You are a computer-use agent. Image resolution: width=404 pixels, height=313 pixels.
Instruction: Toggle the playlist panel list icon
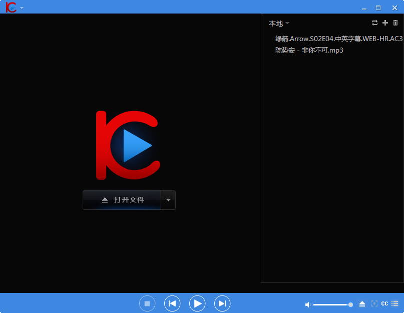(x=394, y=303)
